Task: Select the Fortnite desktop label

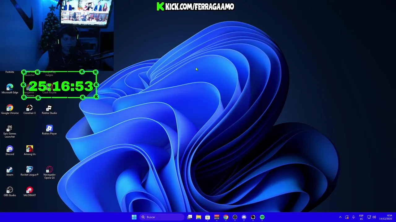Action: coord(10,72)
